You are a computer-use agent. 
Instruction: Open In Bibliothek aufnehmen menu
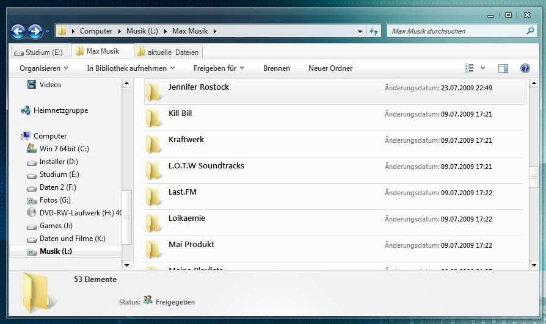(x=131, y=68)
